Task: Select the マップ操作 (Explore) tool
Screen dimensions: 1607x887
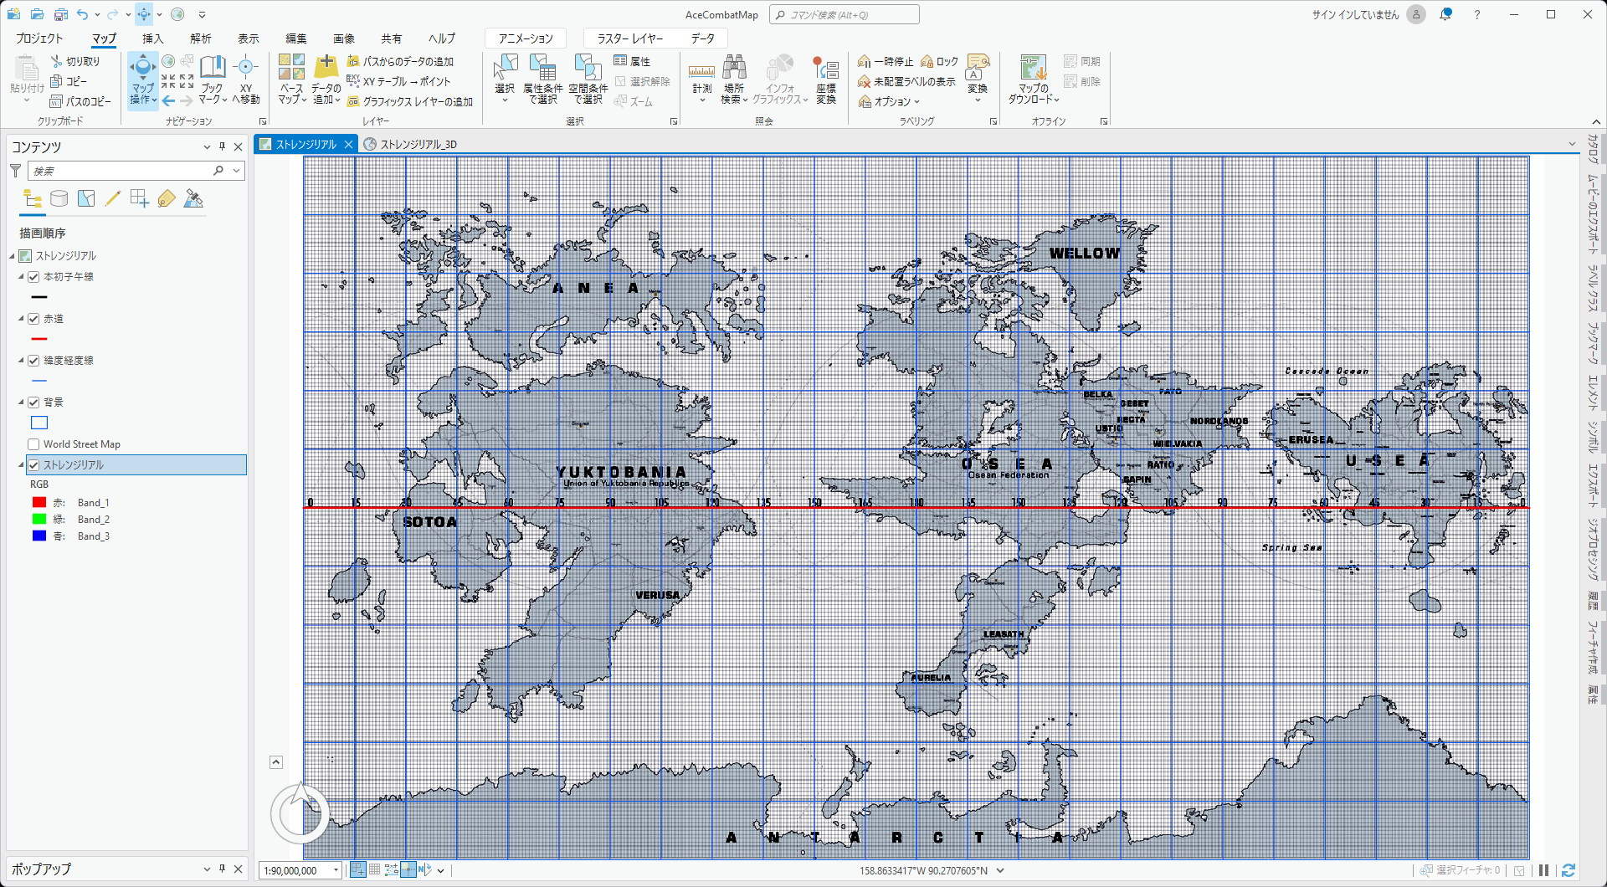Action: tap(143, 79)
